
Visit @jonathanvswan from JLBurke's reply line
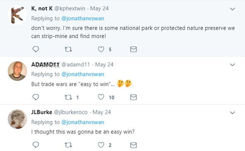(83, 122)
